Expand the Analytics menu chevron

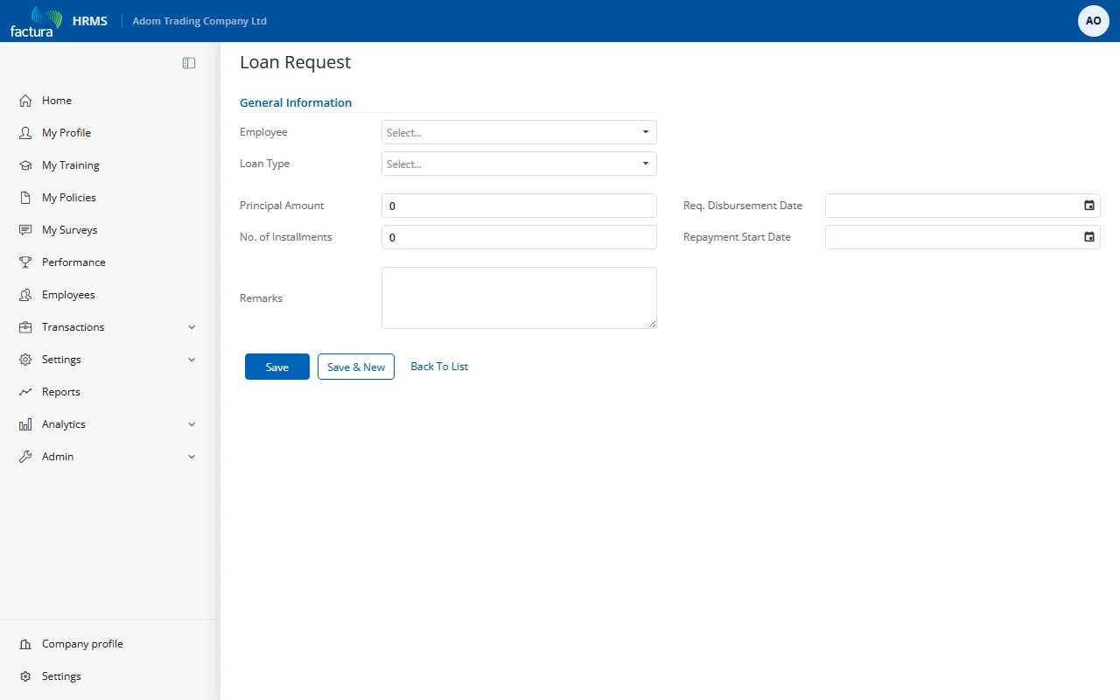(192, 424)
